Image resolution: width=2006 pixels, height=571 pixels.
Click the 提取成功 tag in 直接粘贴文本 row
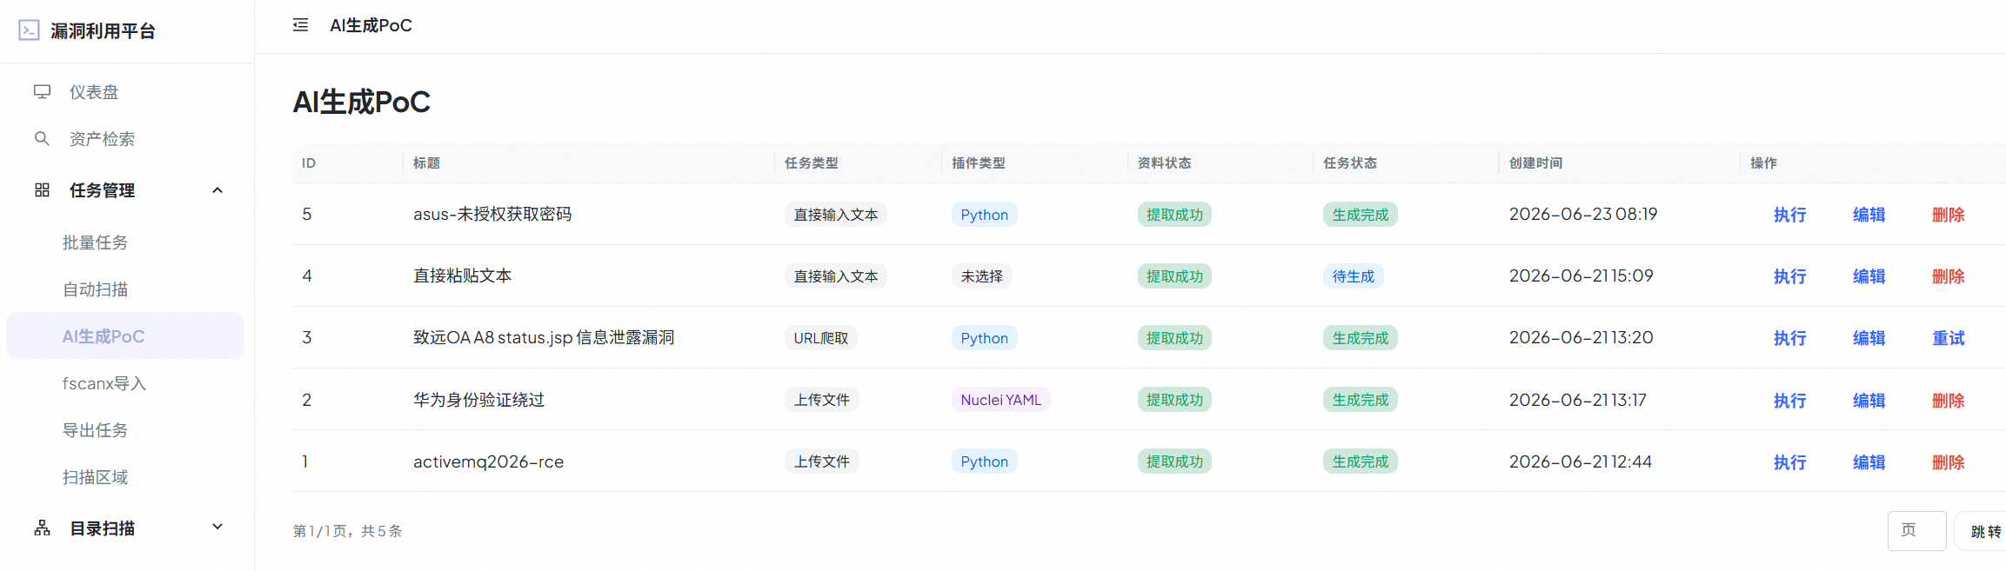[1174, 276]
